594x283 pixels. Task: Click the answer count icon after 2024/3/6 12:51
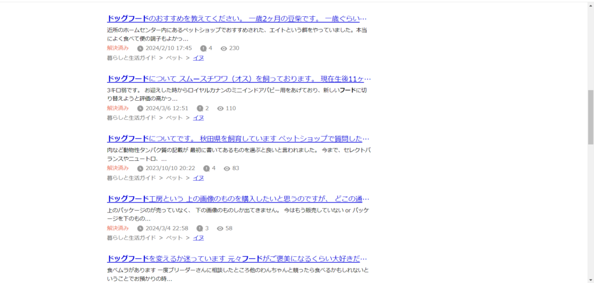200,109
